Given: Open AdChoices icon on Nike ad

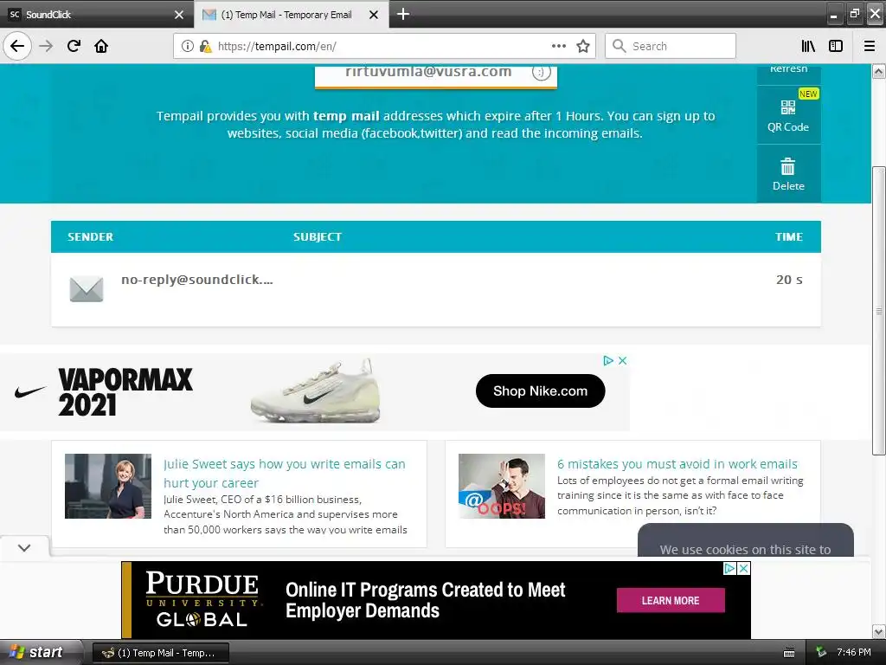Looking at the screenshot, I should [x=608, y=361].
